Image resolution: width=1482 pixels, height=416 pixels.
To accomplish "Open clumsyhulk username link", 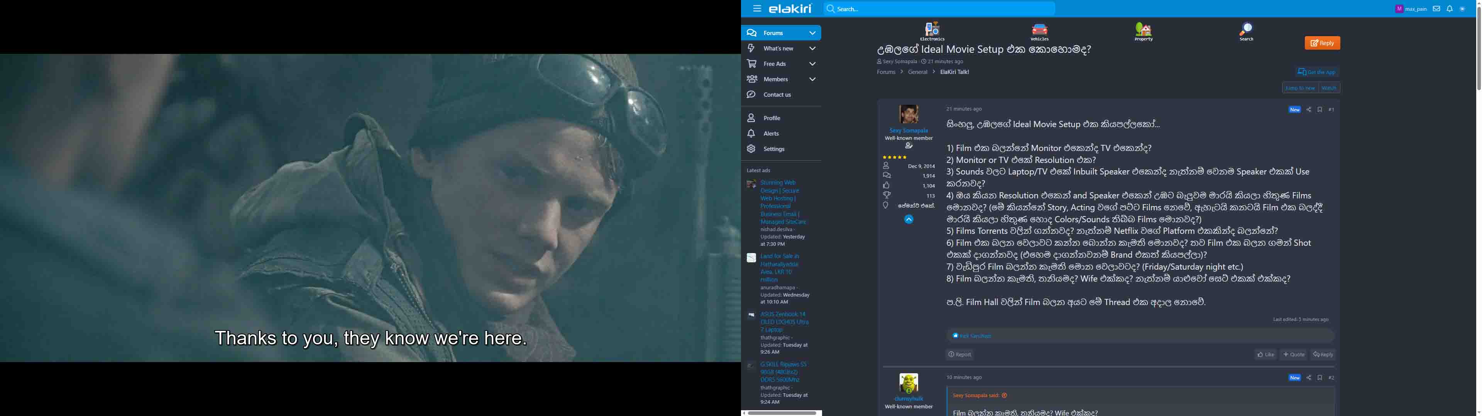I will coord(908,399).
